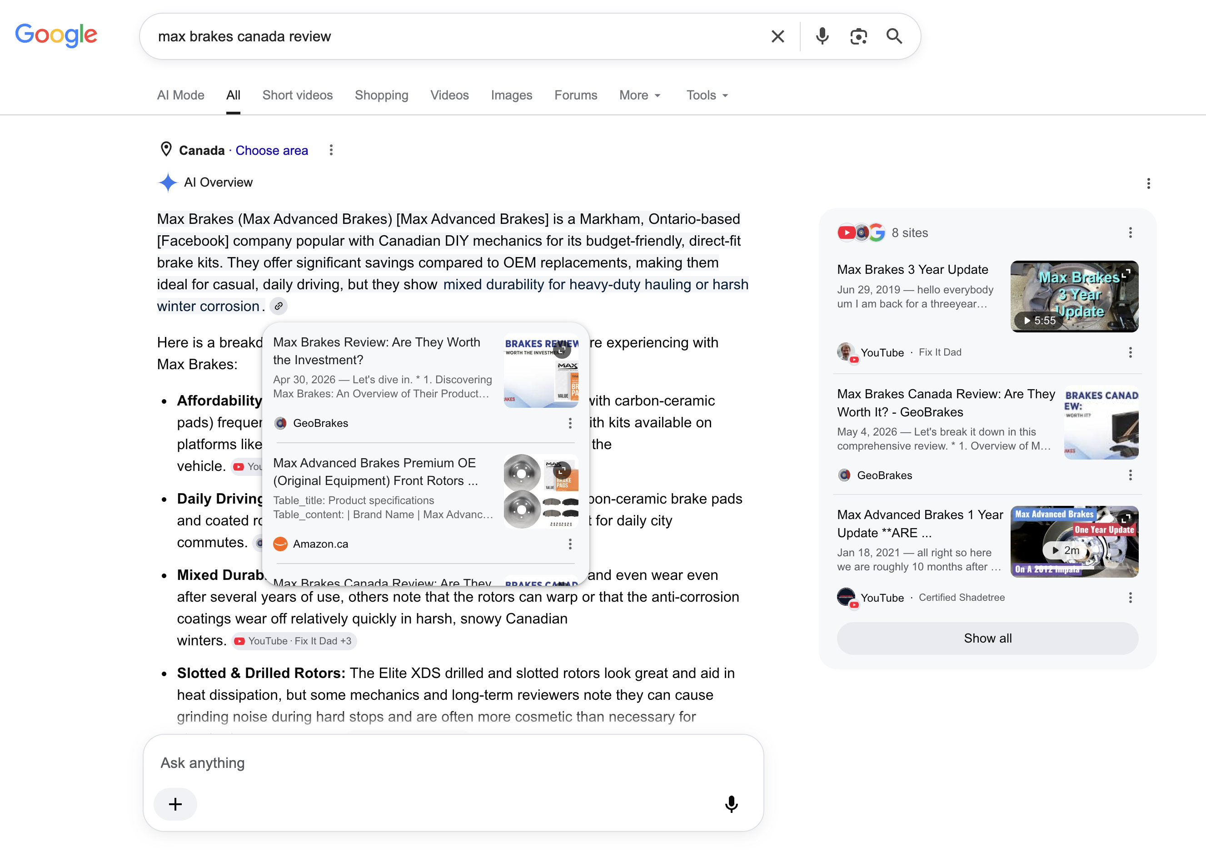1206x851 pixels.
Task: Click the Choose area link
Action: pyautogui.click(x=272, y=150)
